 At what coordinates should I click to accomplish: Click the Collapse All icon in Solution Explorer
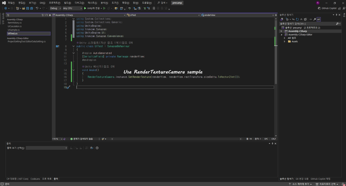point(301,19)
